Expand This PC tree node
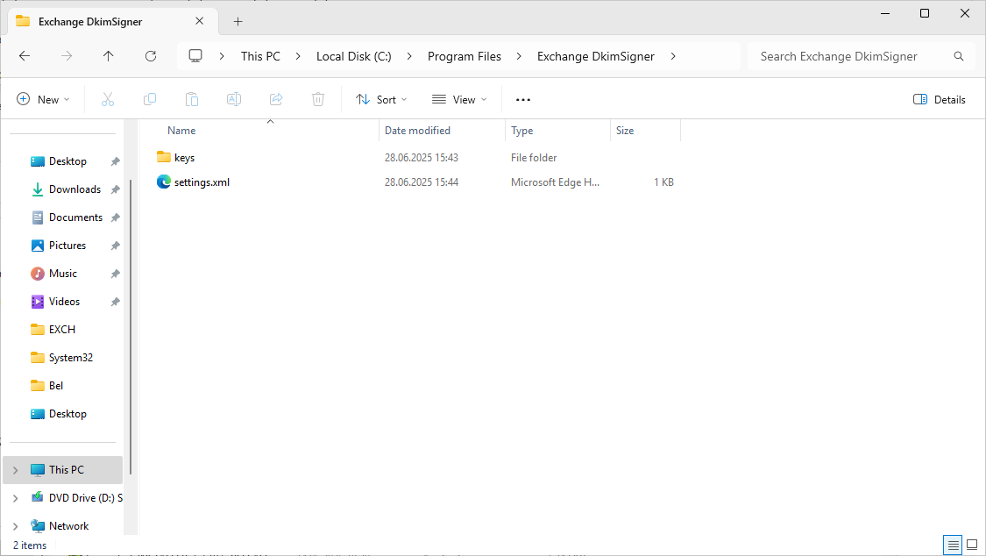 (16, 470)
